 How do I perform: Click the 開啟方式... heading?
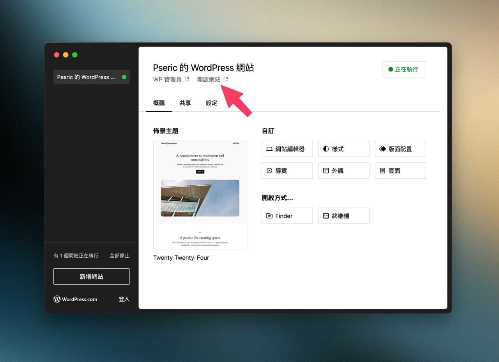pos(277,198)
